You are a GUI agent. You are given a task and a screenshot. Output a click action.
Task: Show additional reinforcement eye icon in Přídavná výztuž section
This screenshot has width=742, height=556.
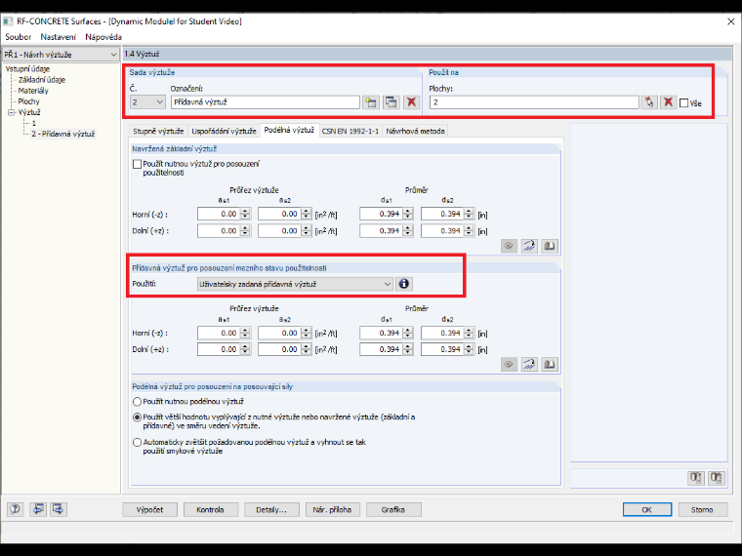click(x=509, y=364)
